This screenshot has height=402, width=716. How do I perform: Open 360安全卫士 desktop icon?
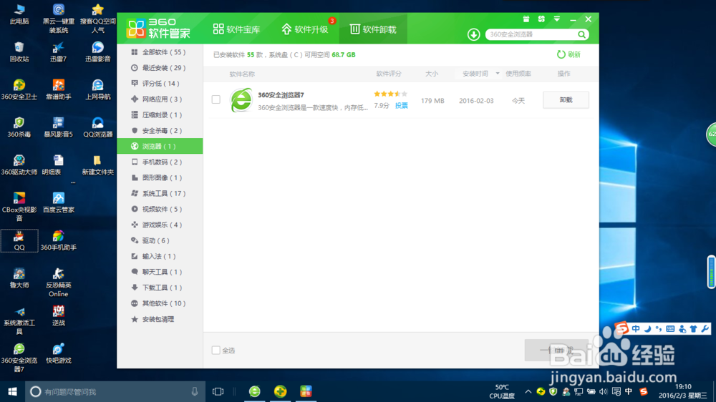pyautogui.click(x=19, y=89)
